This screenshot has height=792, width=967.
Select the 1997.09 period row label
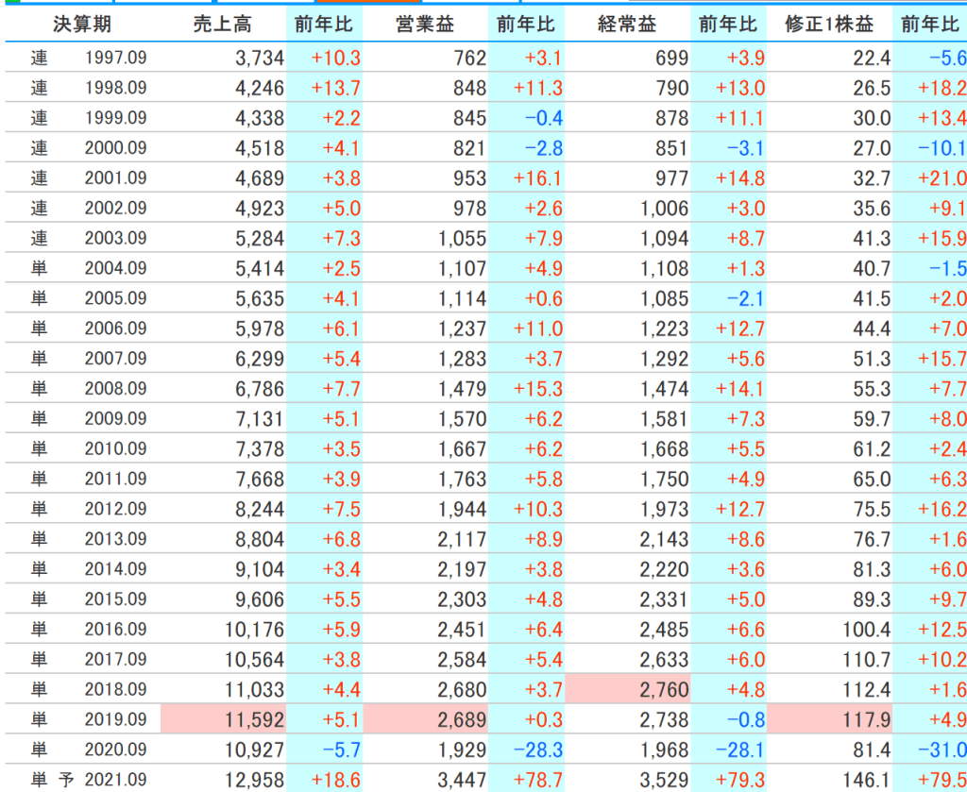click(115, 59)
